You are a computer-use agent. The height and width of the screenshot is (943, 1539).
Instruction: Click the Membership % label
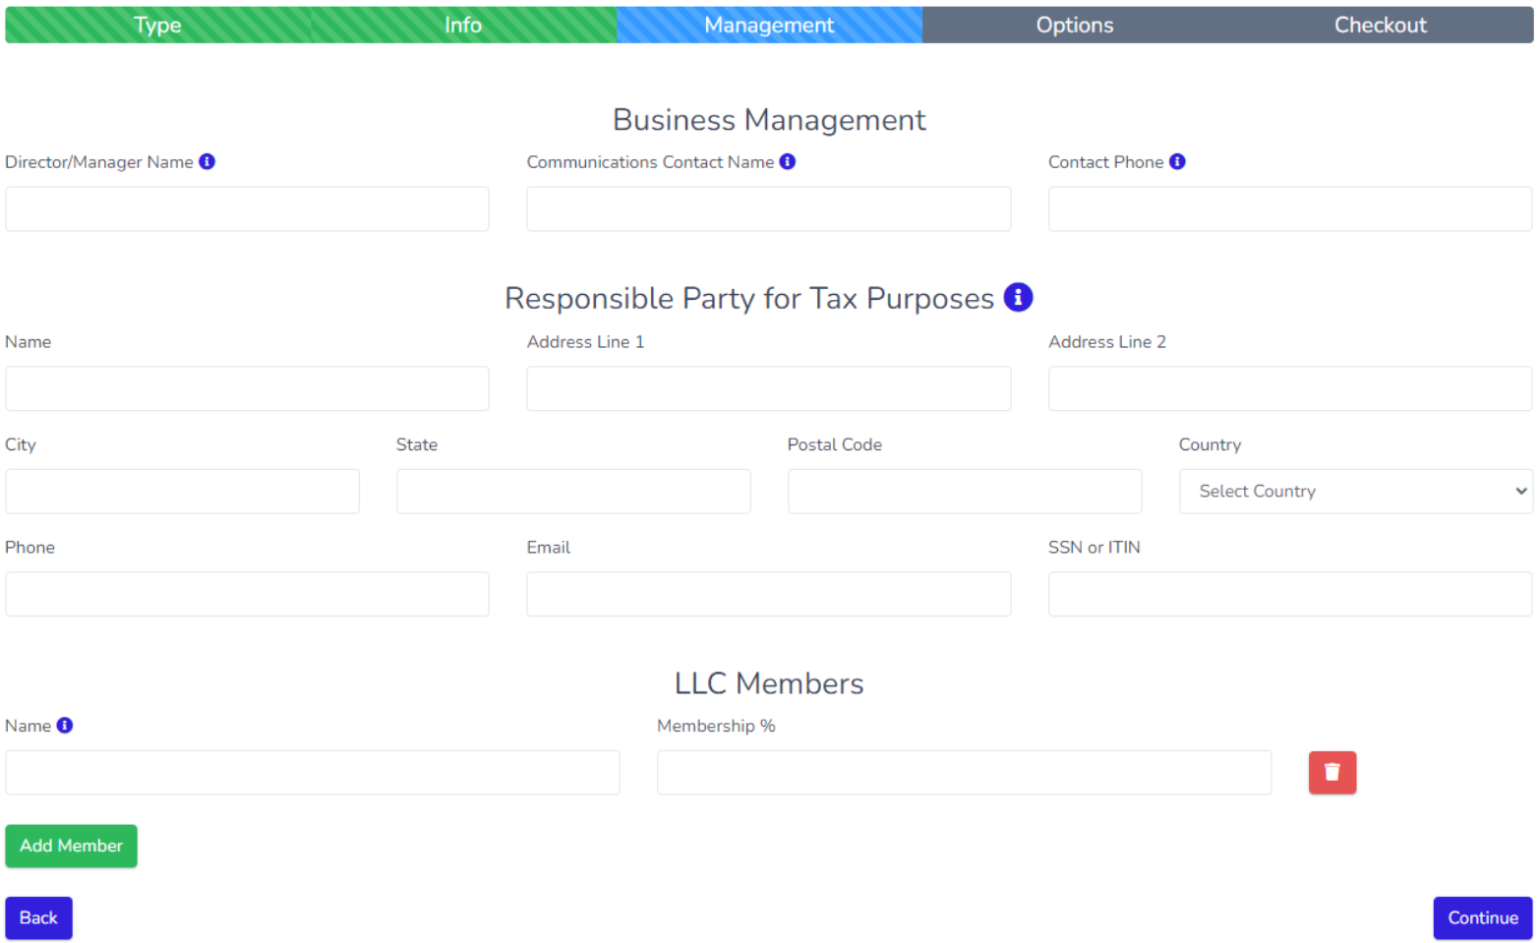[x=716, y=726]
